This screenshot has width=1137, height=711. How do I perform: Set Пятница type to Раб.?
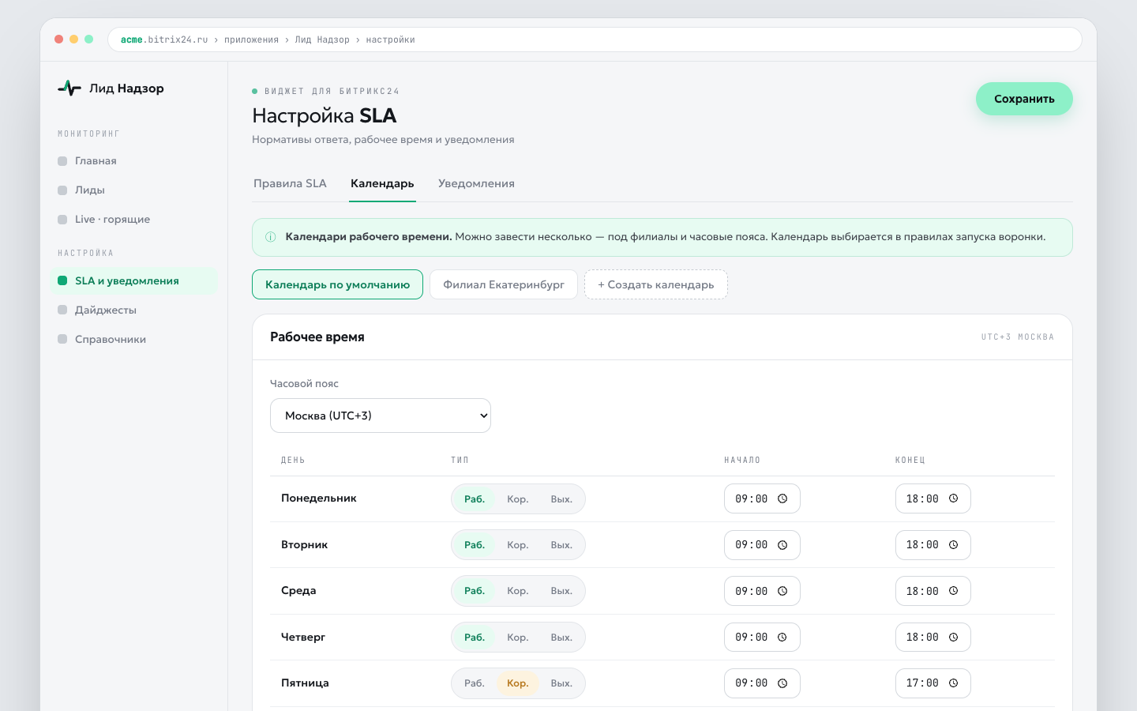pos(475,683)
